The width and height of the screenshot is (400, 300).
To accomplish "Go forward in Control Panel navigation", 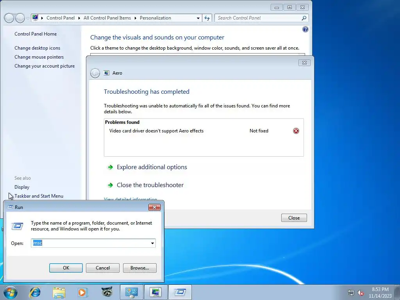I will tap(20, 18).
